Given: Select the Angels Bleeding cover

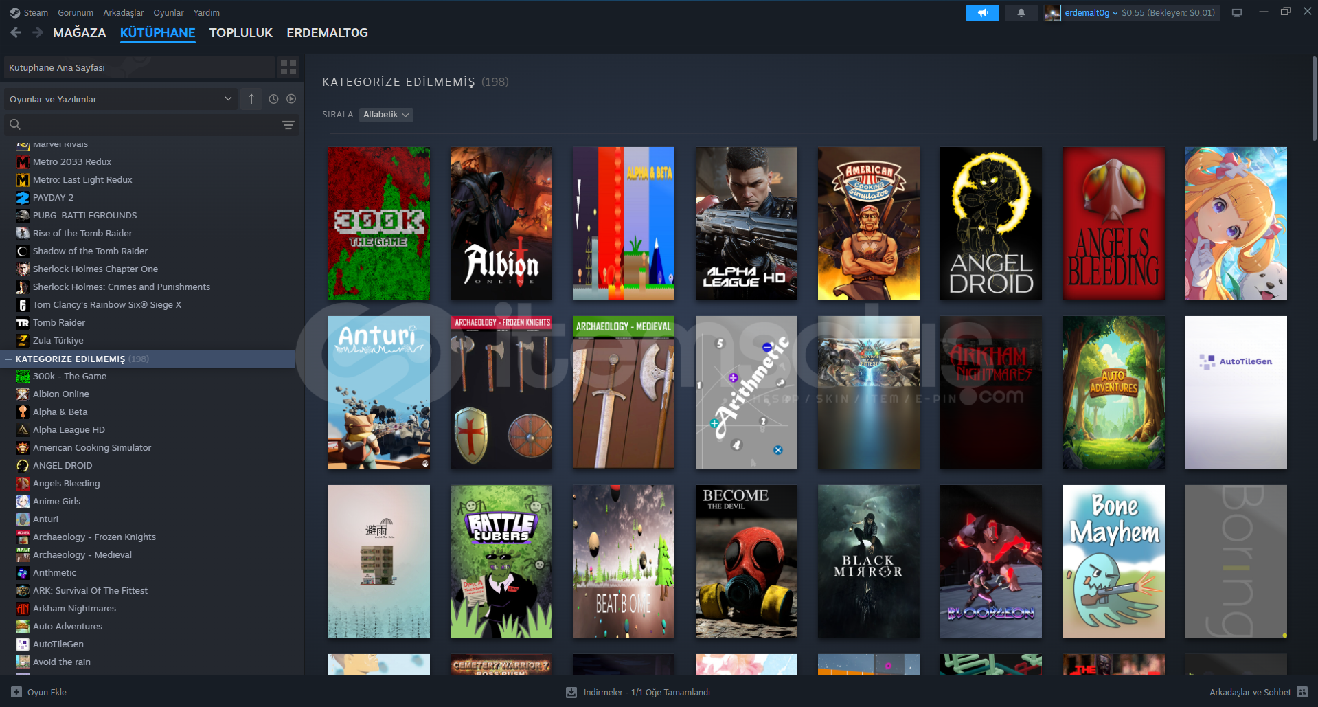Looking at the screenshot, I should (1114, 223).
